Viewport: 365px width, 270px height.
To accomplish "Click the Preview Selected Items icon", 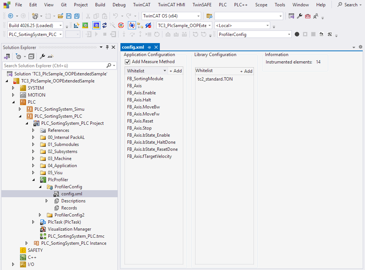I will click(x=51, y=56).
